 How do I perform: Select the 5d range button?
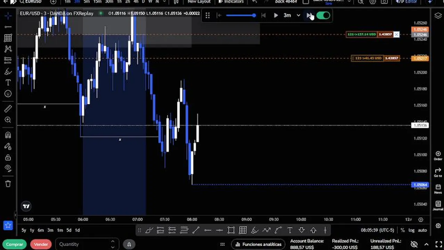tap(69, 230)
